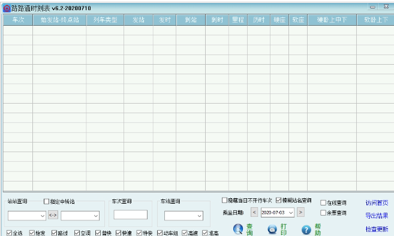Uncheck the 路过 train filter

point(55,233)
